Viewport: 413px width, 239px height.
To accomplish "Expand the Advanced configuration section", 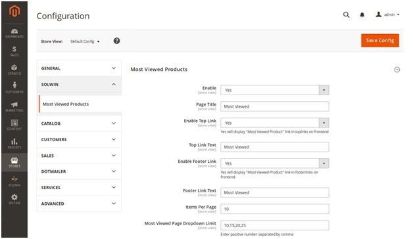I will click(79, 204).
